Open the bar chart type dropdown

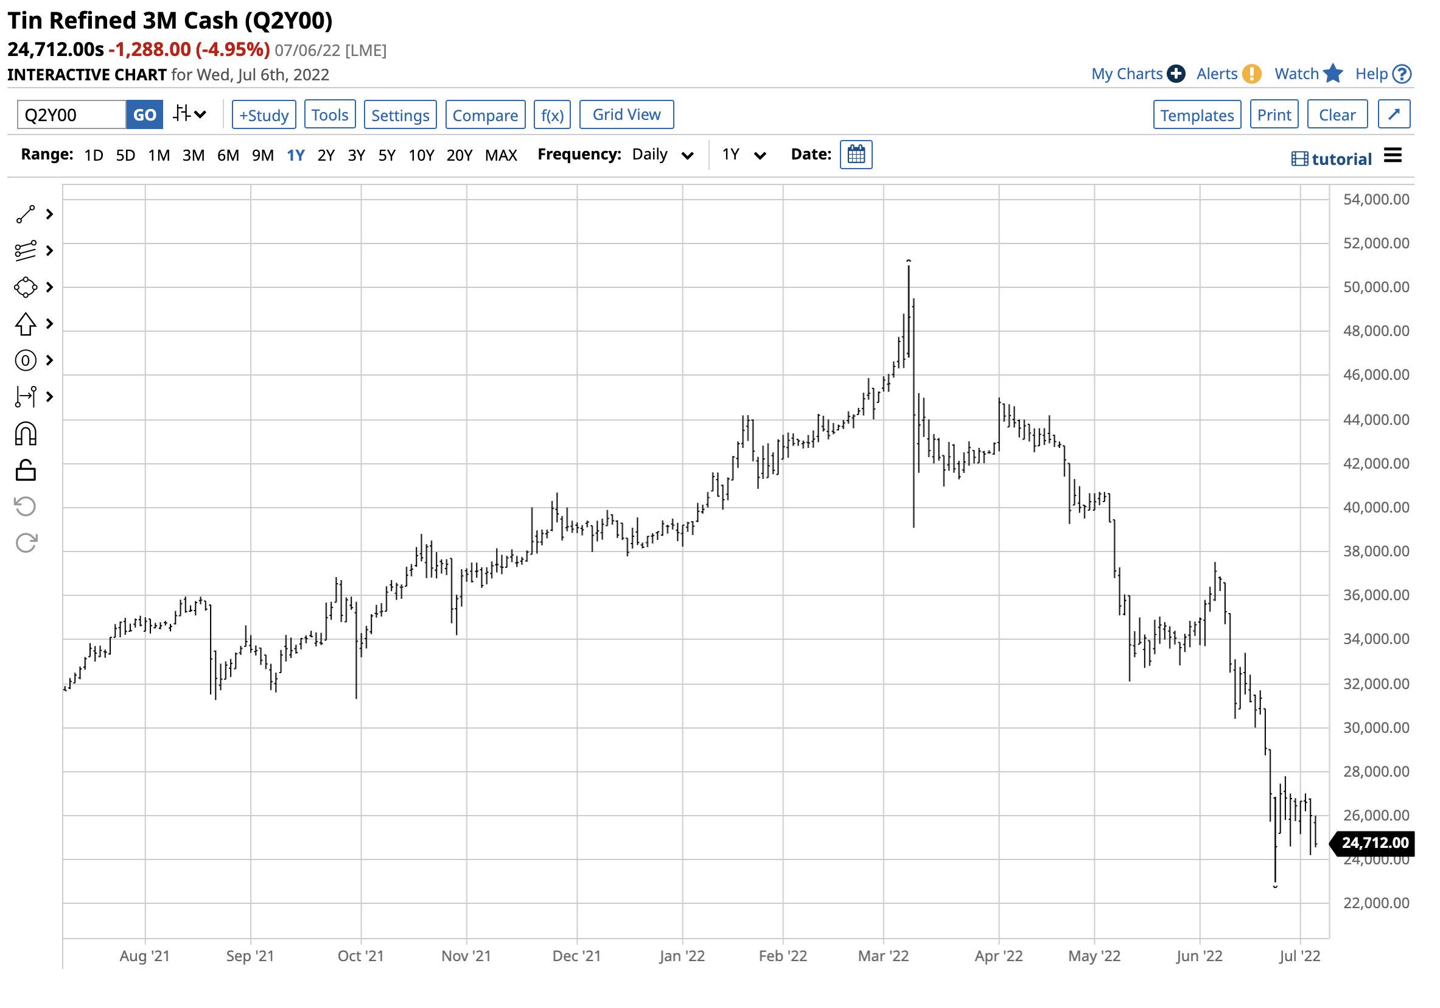tap(190, 115)
